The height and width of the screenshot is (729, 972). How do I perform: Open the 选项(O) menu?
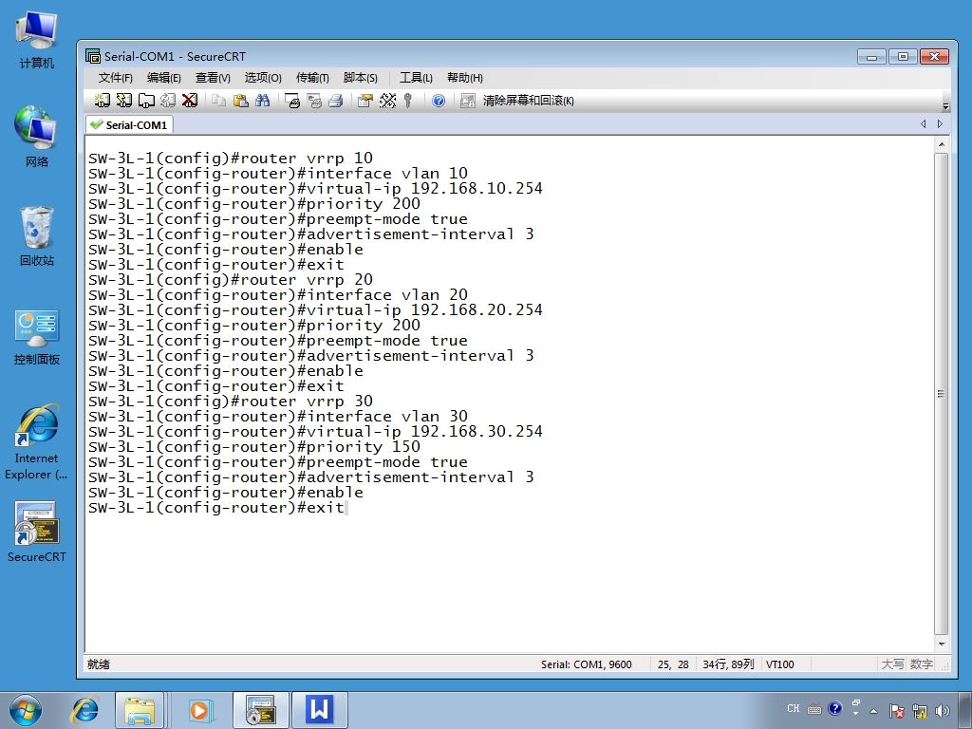263,78
